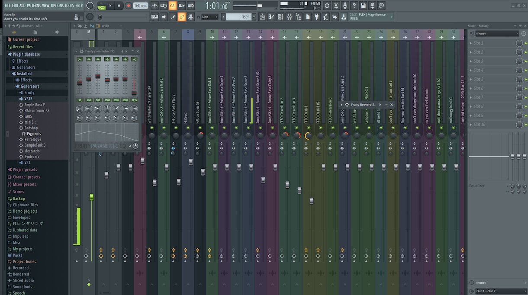Open undo history circular arrow icon
The width and height of the screenshot is (528, 295).
click(327, 6)
